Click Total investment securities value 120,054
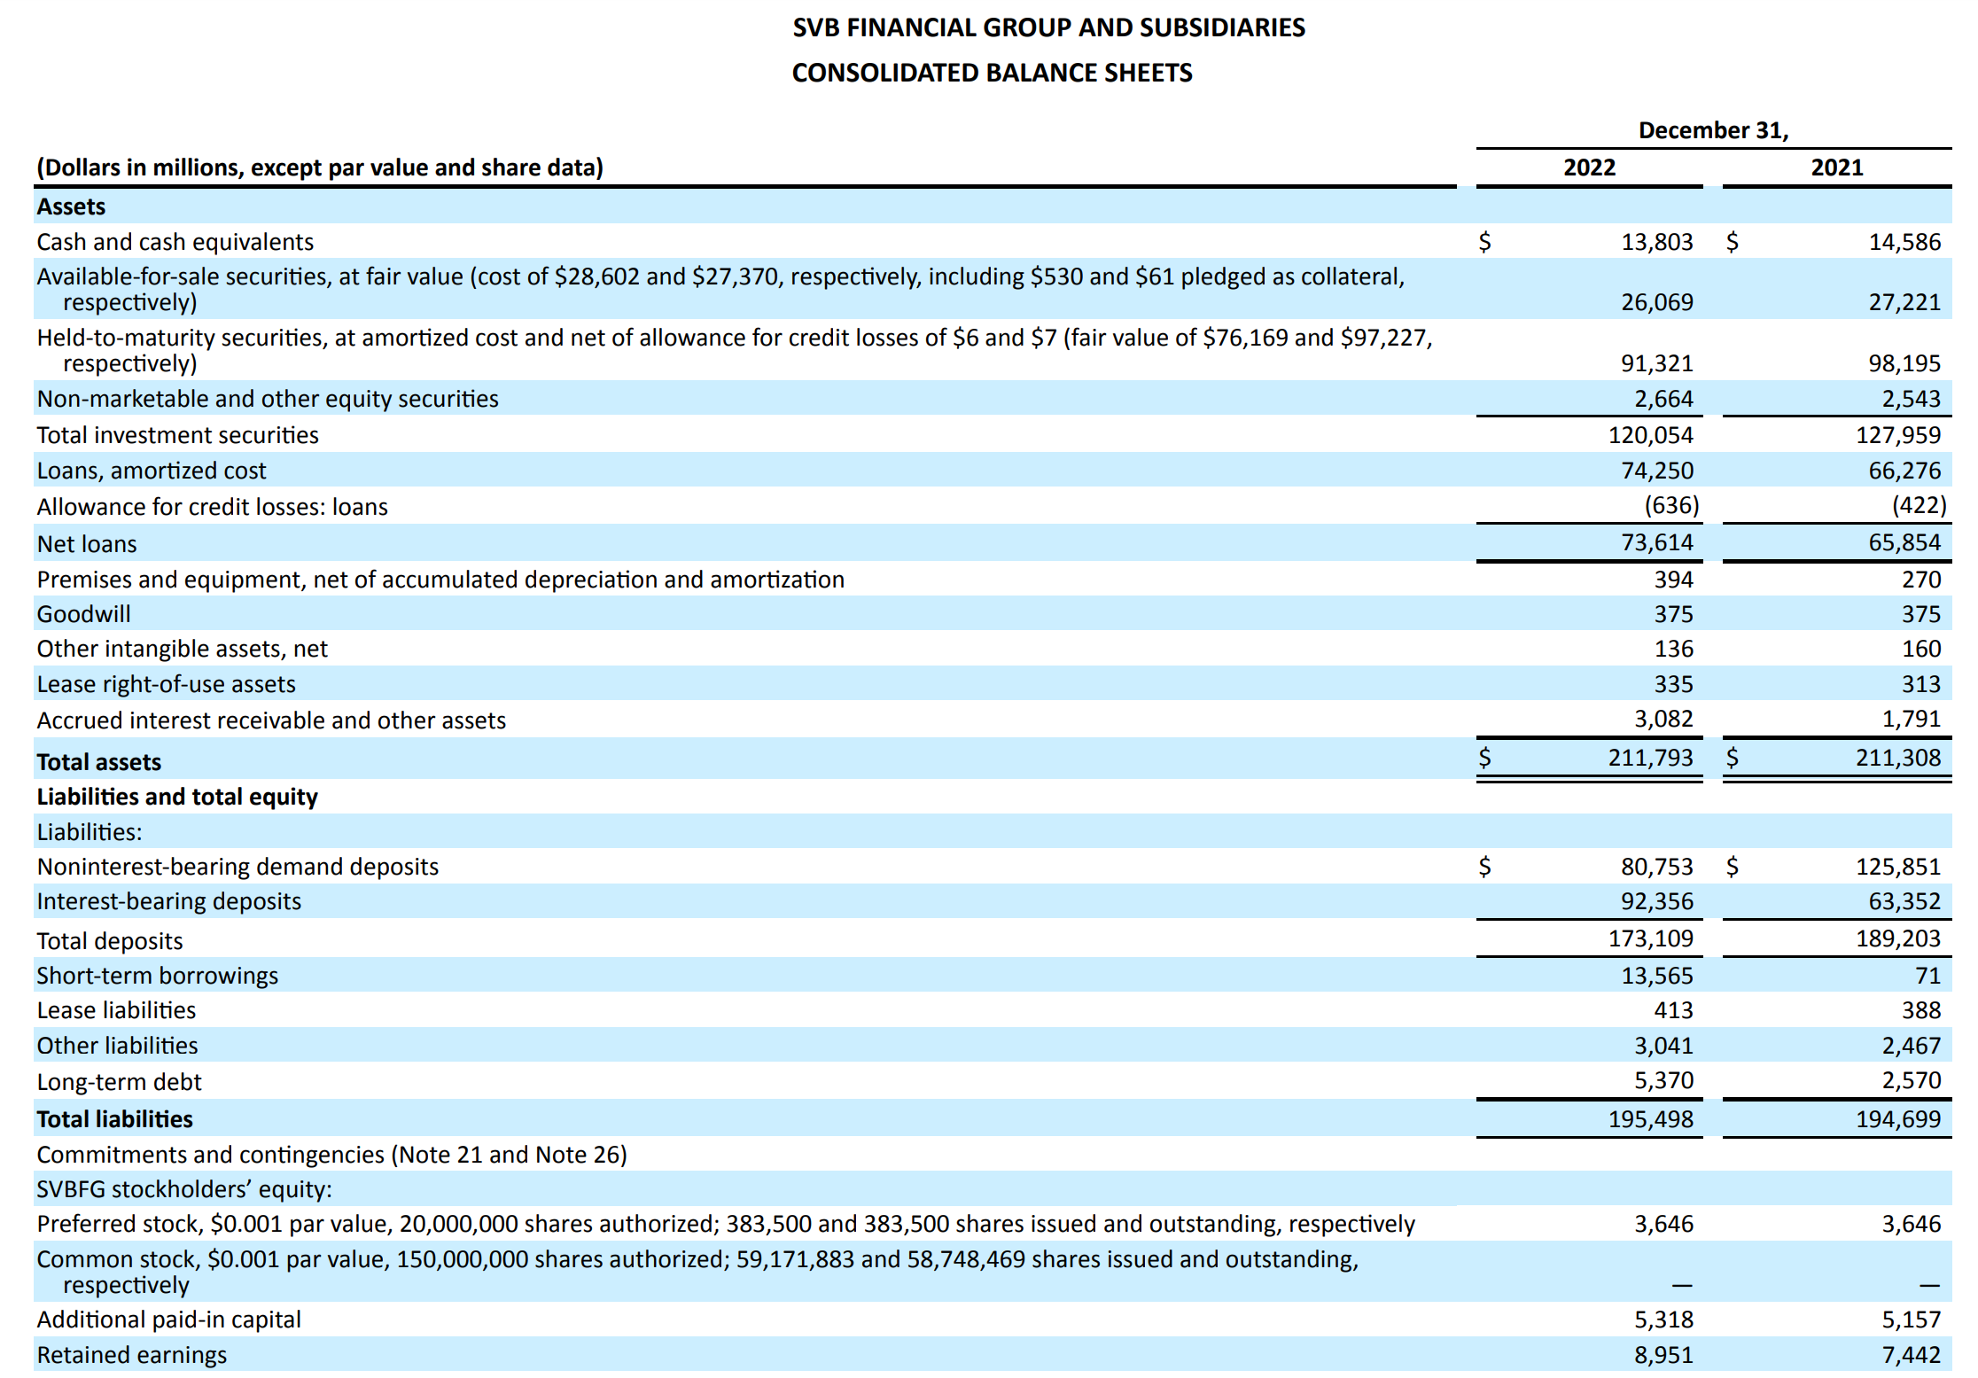 (x=1650, y=435)
